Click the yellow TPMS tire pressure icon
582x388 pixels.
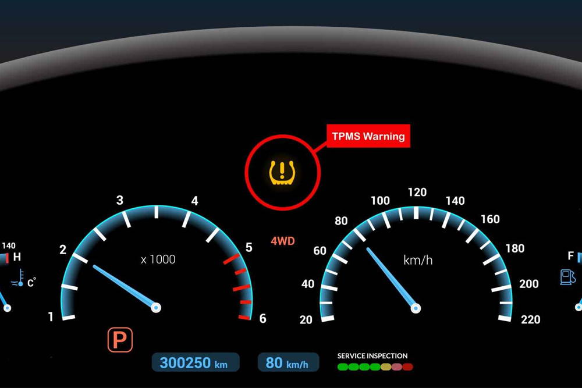[282, 172]
